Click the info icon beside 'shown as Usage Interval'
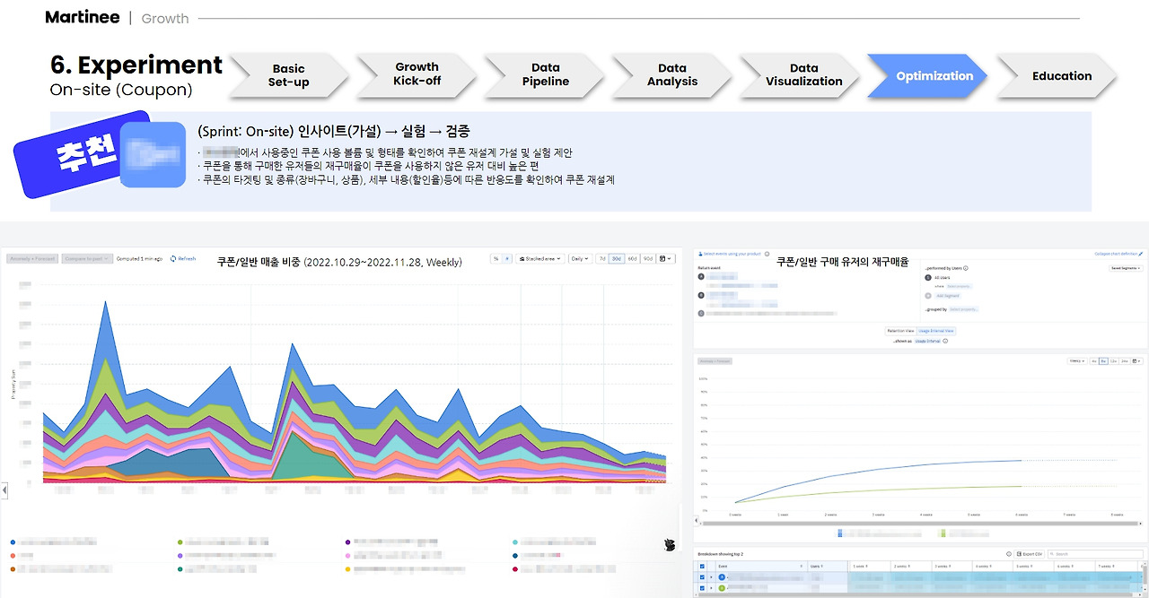 tap(945, 341)
